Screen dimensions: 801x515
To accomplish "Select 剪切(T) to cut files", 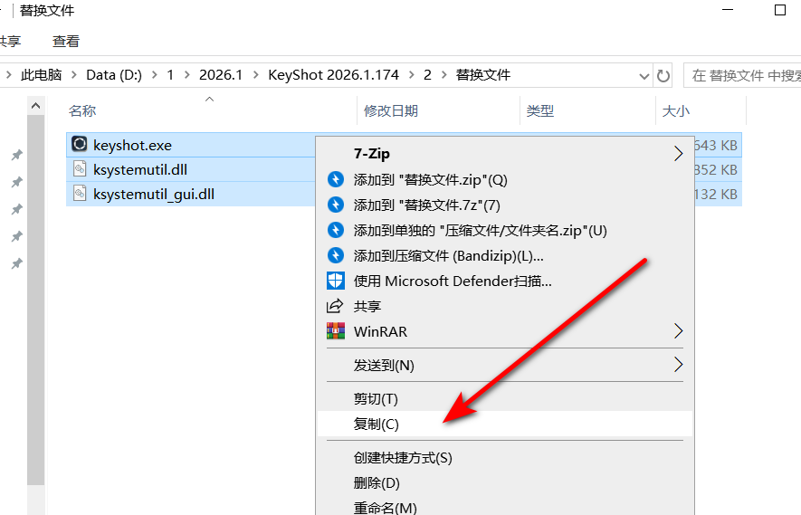I will click(x=505, y=398).
